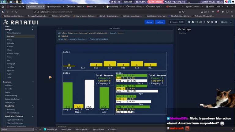Select Sparkline in the Widgets sidebar
Screen dimensions: 235x132
click(x=11, y=70)
